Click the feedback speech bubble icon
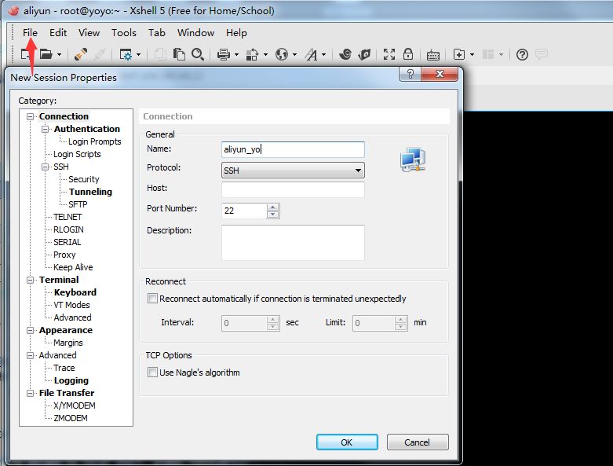 (x=542, y=54)
